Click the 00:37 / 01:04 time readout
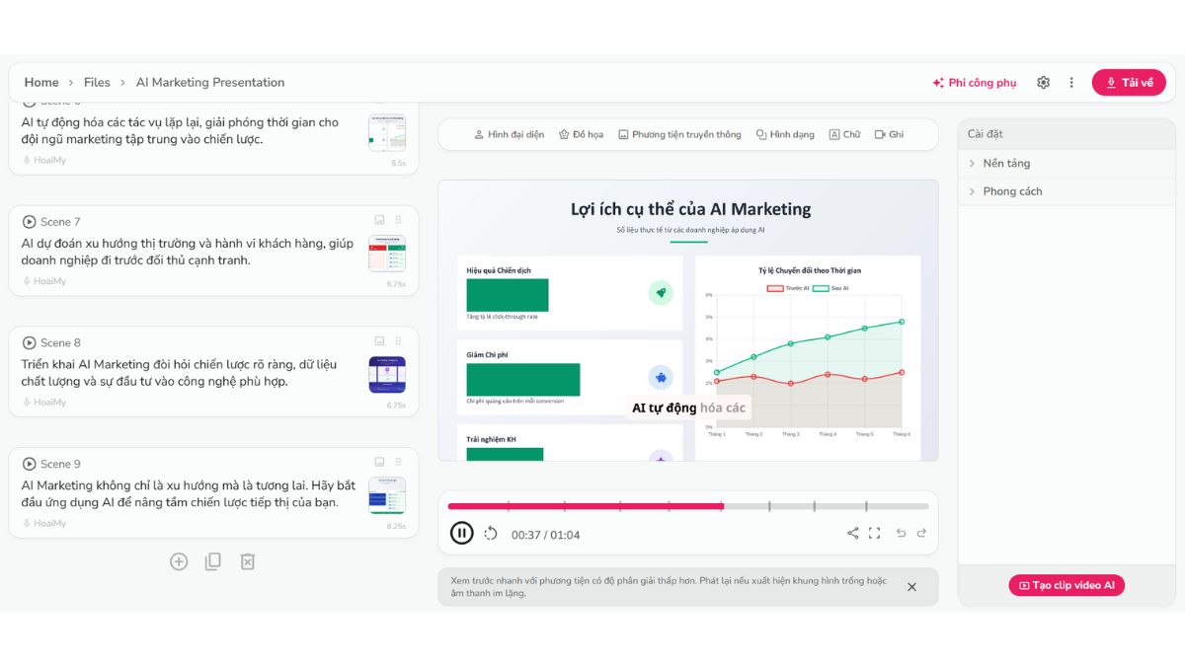The width and height of the screenshot is (1185, 666). click(x=545, y=535)
